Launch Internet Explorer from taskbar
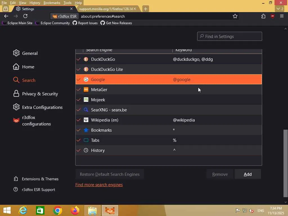 click(x=23, y=210)
